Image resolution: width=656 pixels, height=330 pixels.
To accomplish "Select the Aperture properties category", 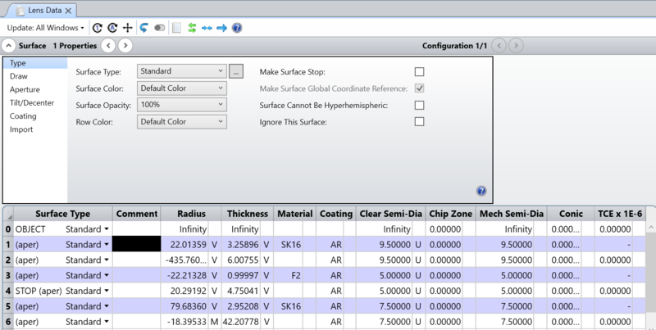I will (x=25, y=89).
